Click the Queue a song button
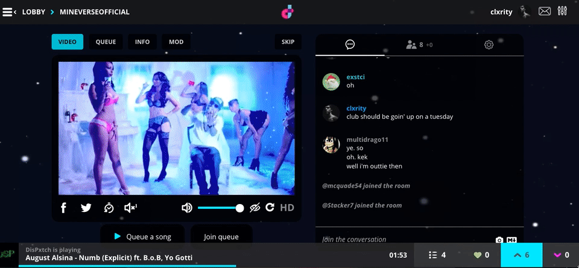Screen dimensions: 579x268 click(x=142, y=236)
